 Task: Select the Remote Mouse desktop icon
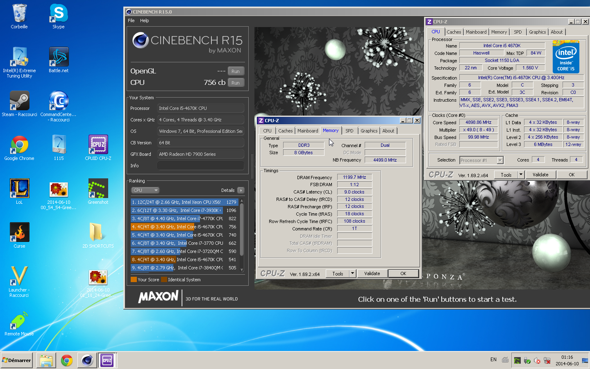[19, 324]
